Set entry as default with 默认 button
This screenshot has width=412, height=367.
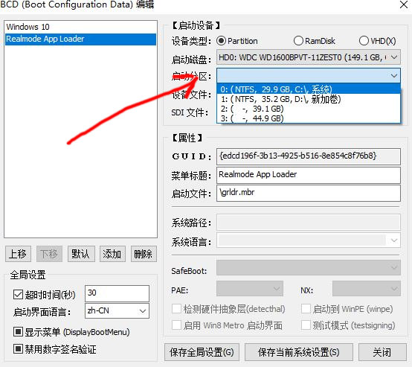[x=81, y=254]
